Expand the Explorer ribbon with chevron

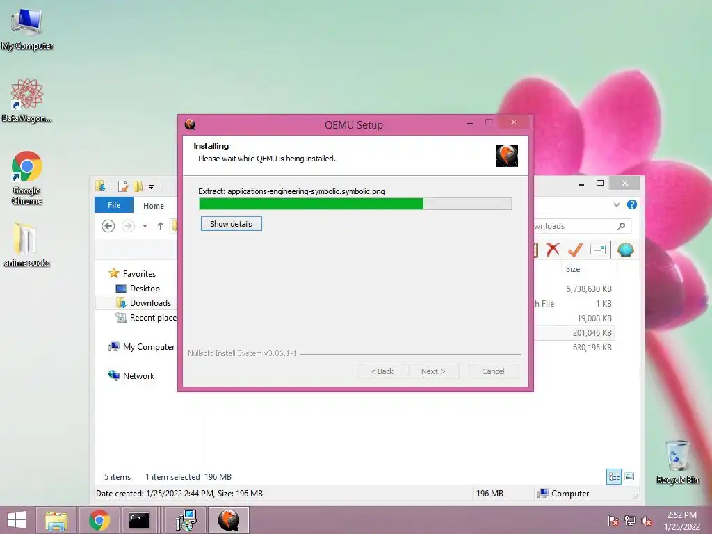pyautogui.click(x=616, y=204)
